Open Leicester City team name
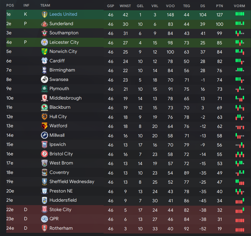251x236 pixels. (x=64, y=42)
